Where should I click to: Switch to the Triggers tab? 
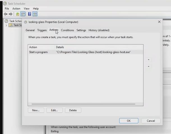42,30
